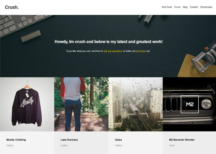This screenshot has height=154, width=216.
Task: Click the Crush. site logo
Action: pos(12,7)
